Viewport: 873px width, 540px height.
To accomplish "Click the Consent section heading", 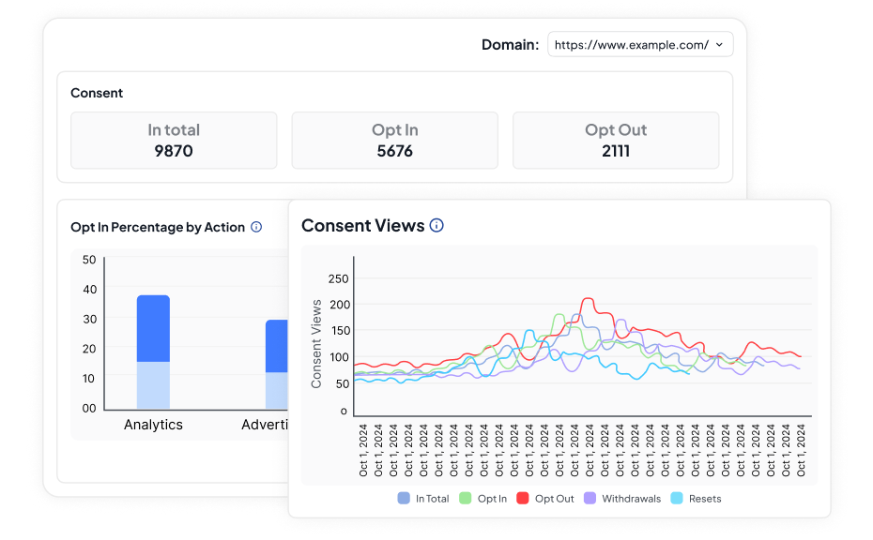I will click(x=97, y=93).
